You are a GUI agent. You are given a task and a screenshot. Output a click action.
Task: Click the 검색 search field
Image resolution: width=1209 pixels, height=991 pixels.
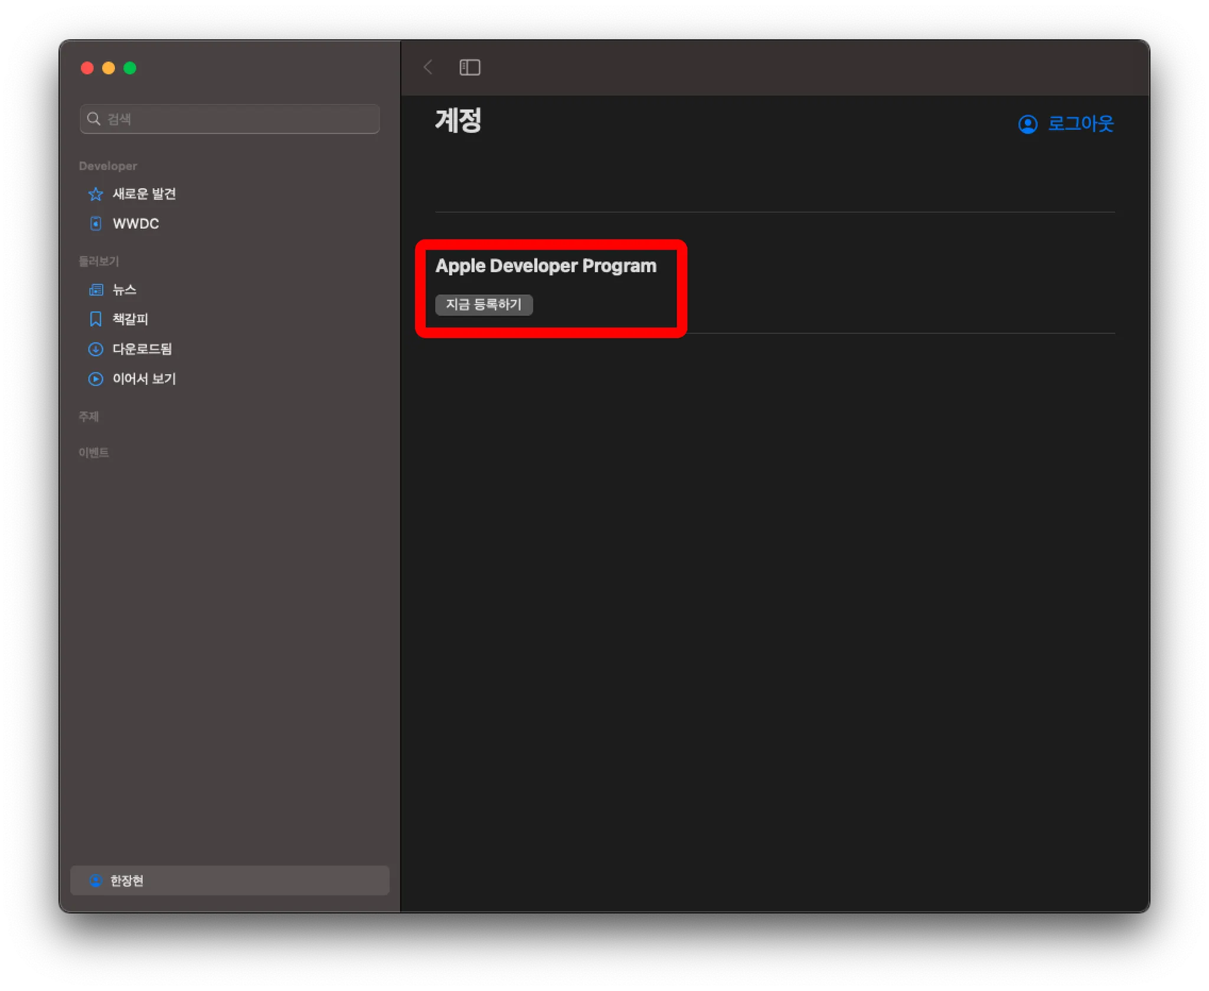(x=236, y=119)
